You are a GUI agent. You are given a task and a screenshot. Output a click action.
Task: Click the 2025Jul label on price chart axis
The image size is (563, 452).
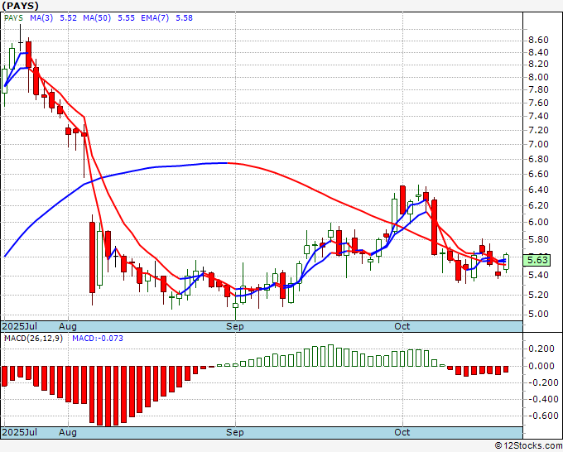(20, 326)
